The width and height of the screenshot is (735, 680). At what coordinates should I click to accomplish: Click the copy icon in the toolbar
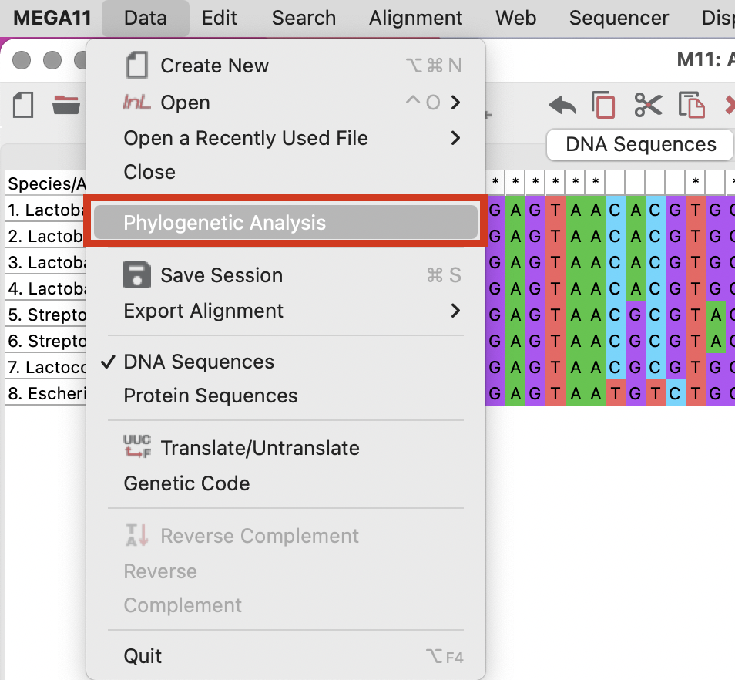tap(603, 105)
